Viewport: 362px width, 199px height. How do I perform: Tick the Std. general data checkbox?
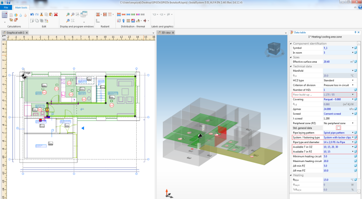[x=338, y=128]
